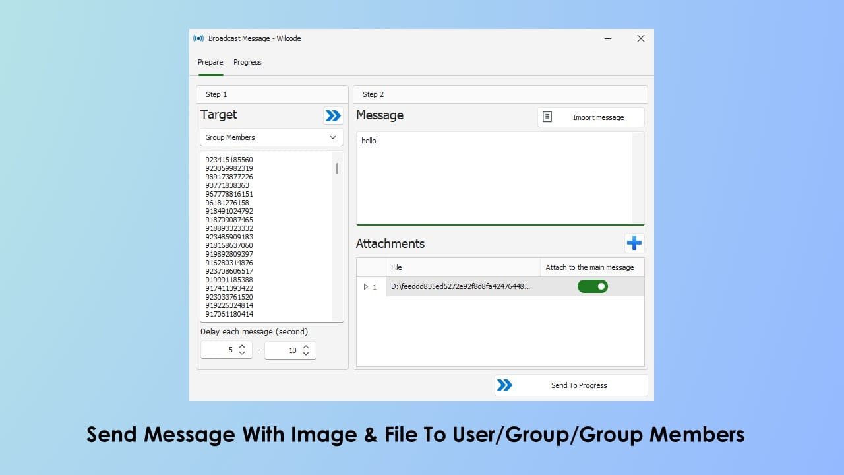Click the double-arrow icon on Send To Progress
Image resolution: width=844 pixels, height=475 pixels.
point(504,385)
